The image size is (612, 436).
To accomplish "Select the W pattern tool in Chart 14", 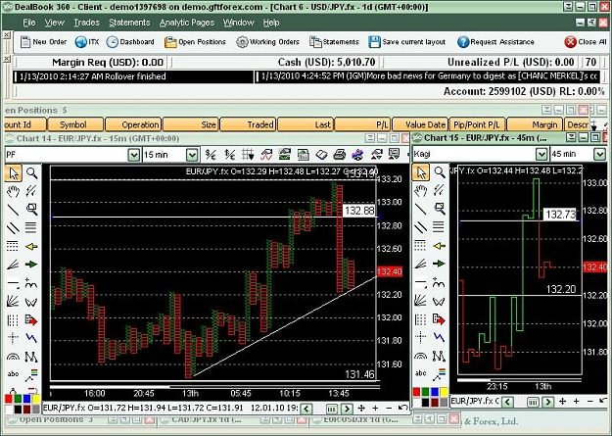I will (31, 301).
